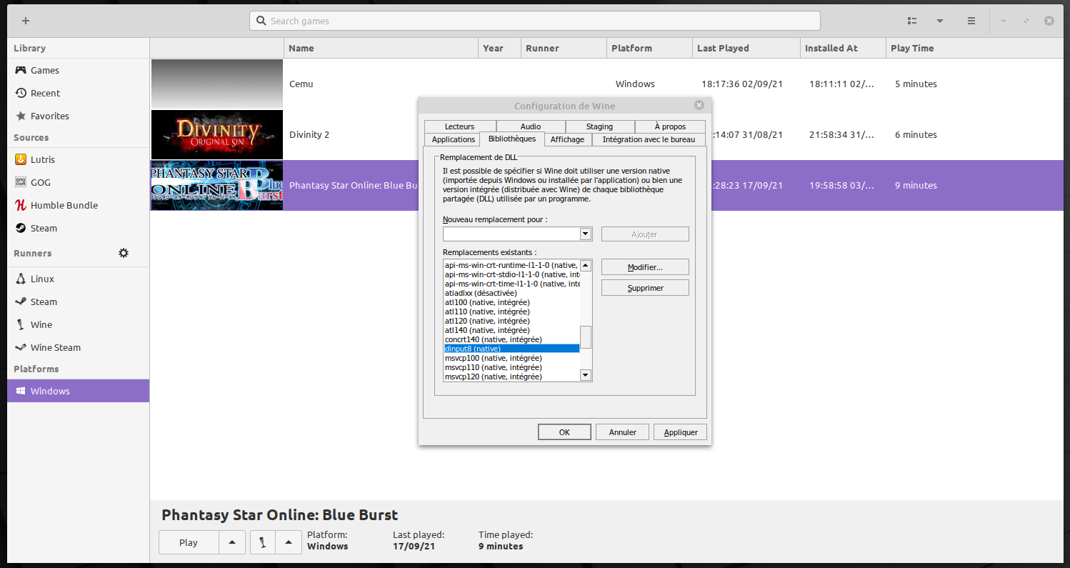Viewport: 1070px width, 568px height.
Task: Select concrt140 (native, intégrée) entry
Action: (x=511, y=339)
